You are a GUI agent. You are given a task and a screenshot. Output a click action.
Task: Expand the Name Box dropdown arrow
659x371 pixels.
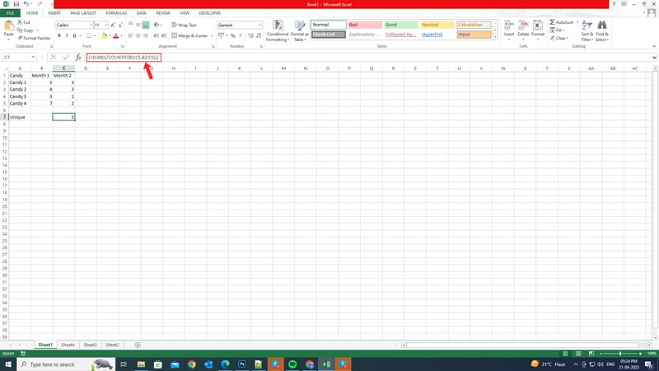pyautogui.click(x=33, y=57)
